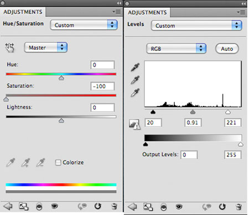The image size is (249, 215).
Task: Delete the Levels adjustment layer
Action: coord(239,207)
